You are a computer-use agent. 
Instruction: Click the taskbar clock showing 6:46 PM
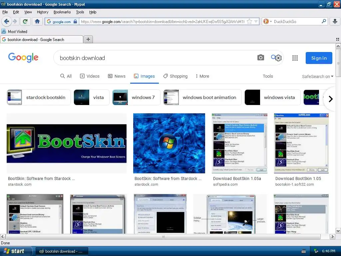pos(328,251)
